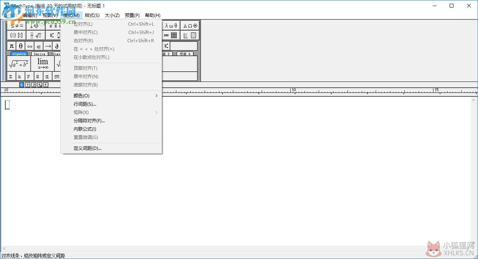
Task: Open the lowercase Greek palette (λωθ)
Action: pos(171,26)
